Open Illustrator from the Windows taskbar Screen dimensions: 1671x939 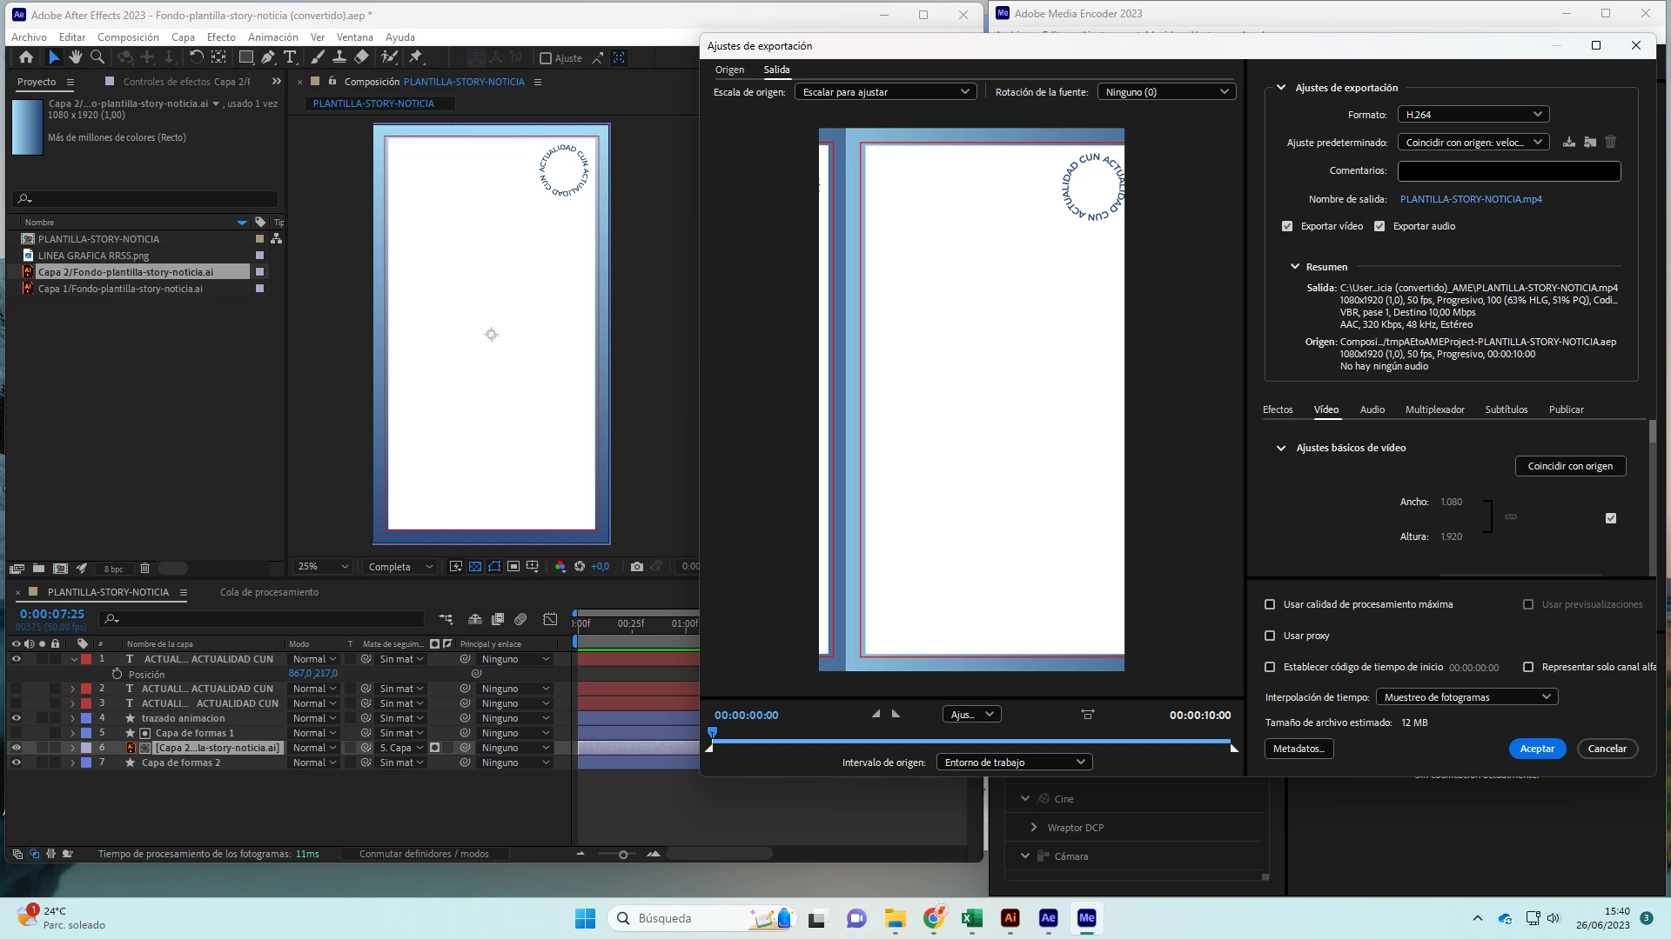[x=1010, y=918]
